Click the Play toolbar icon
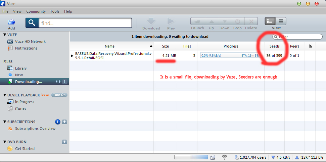Image resolution: width=326 pixels, height=162 pixels. click(x=171, y=21)
